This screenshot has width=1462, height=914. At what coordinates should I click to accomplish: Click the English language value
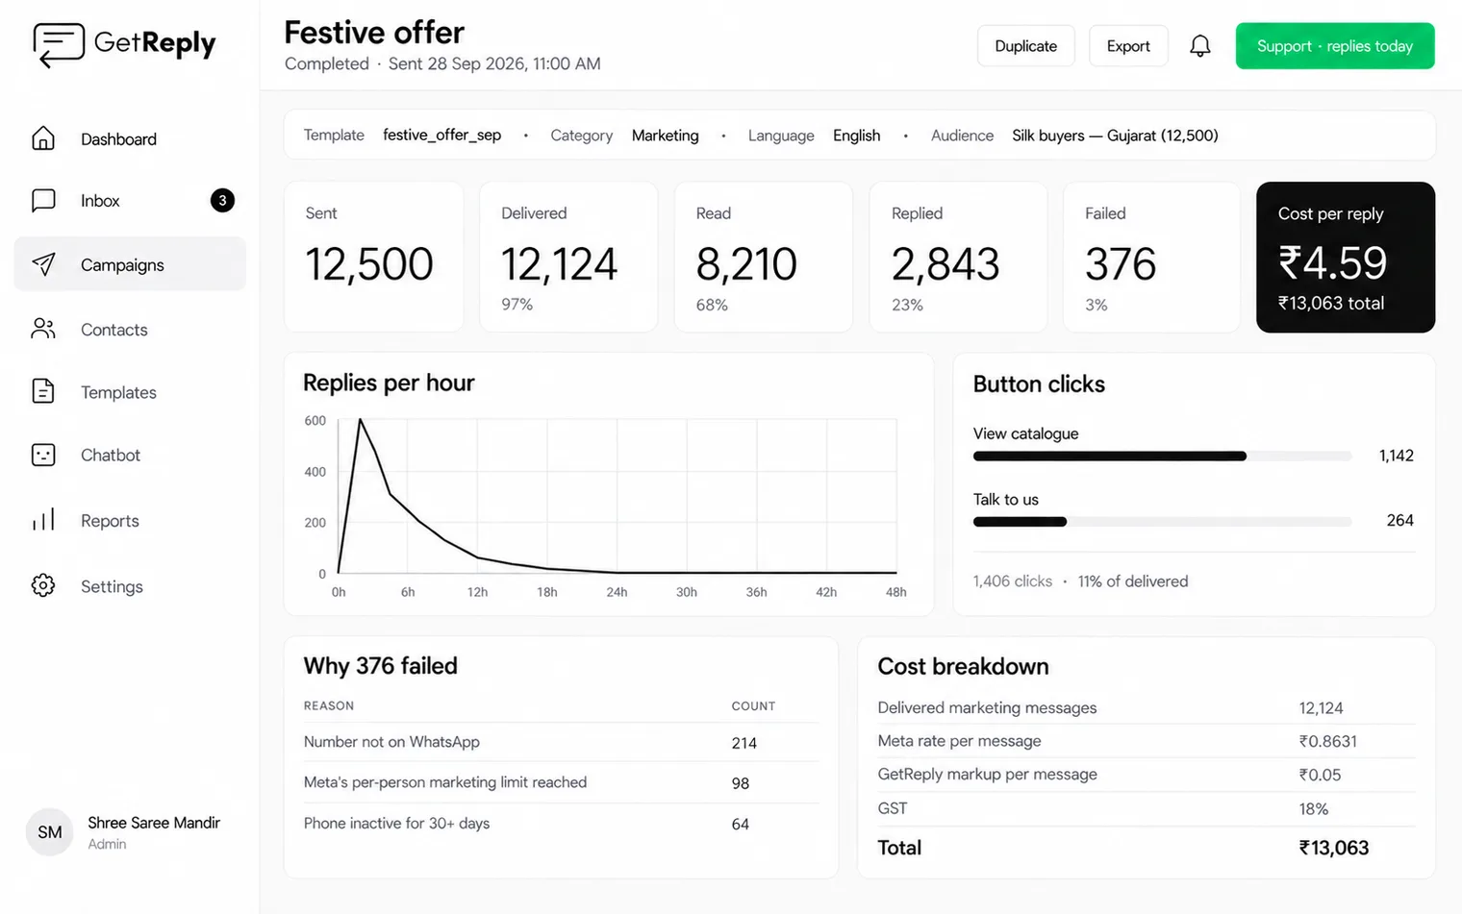[x=856, y=136]
